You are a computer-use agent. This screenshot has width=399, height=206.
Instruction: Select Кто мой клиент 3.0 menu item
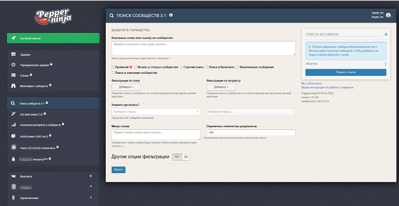tap(32, 114)
